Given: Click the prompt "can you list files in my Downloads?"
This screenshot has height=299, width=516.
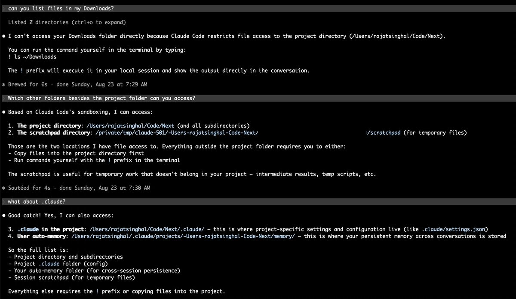Looking at the screenshot, I should point(61,9).
